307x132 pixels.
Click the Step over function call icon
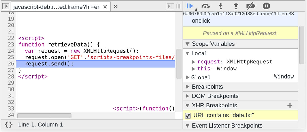[x=206, y=6]
